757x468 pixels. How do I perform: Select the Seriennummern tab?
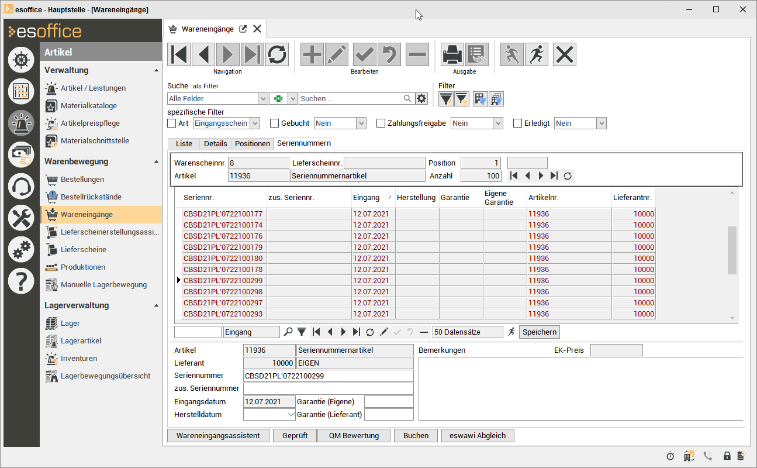click(304, 143)
